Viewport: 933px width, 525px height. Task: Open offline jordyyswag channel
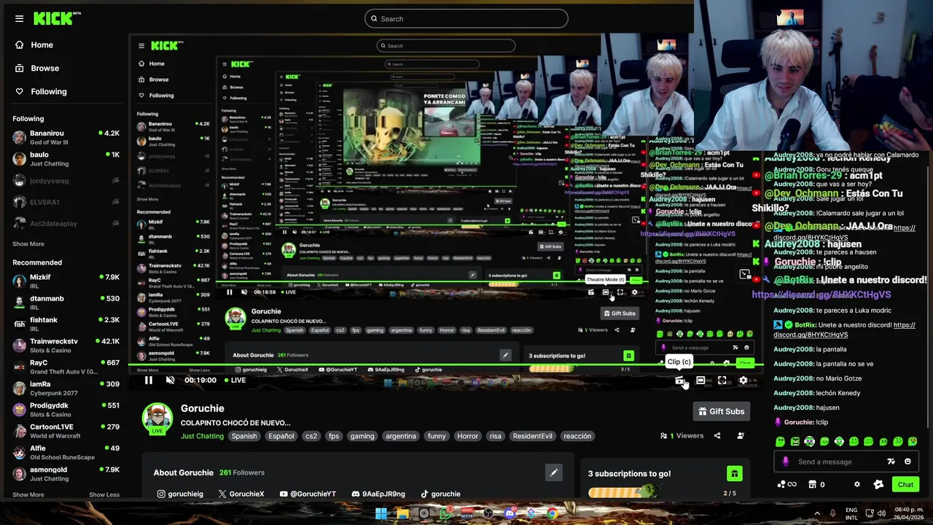point(66,180)
